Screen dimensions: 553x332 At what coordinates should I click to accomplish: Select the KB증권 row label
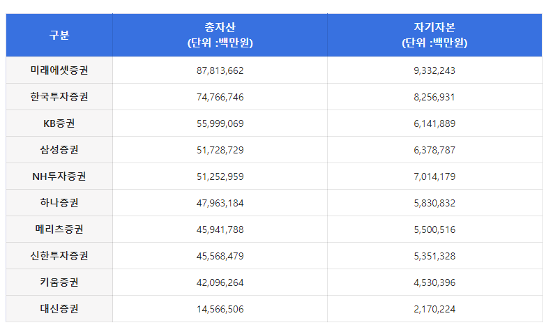click(59, 123)
